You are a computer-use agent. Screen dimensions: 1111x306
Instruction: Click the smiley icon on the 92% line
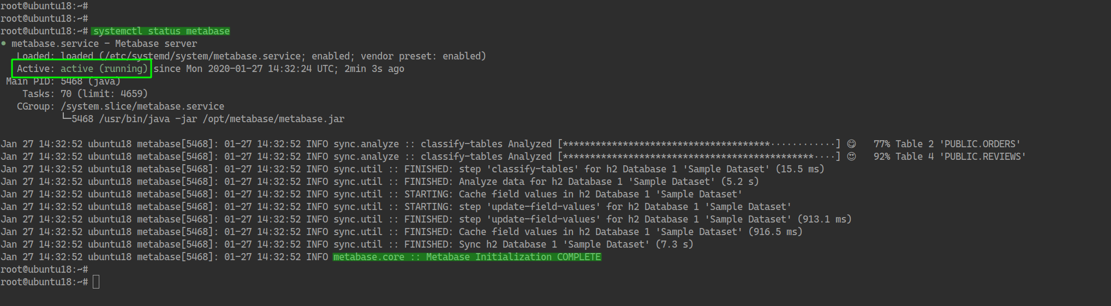[x=851, y=157]
